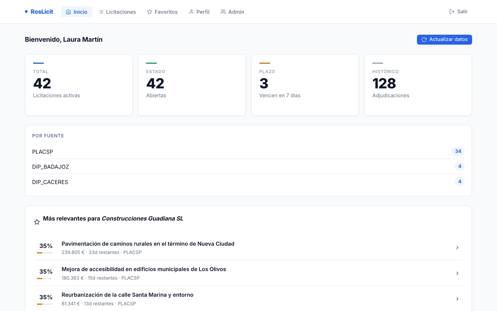Click Pavimentación de caminos rurales title
Viewport: 497px width, 311px height.
click(148, 244)
